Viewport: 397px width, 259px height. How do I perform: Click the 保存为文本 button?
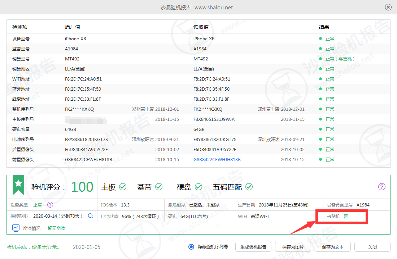pos(333,247)
